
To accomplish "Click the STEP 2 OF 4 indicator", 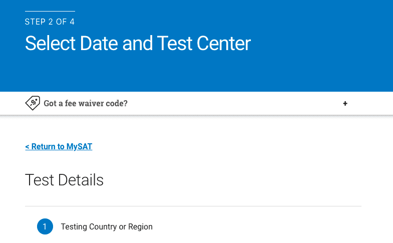I will (50, 22).
